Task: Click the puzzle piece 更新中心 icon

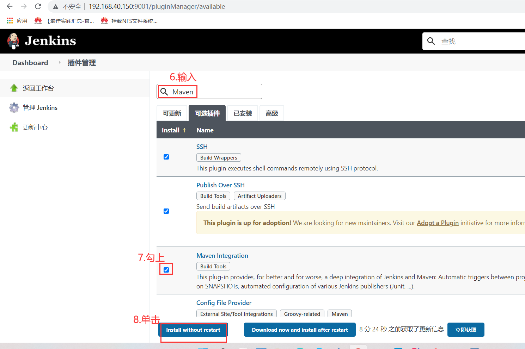Action: pyautogui.click(x=14, y=127)
